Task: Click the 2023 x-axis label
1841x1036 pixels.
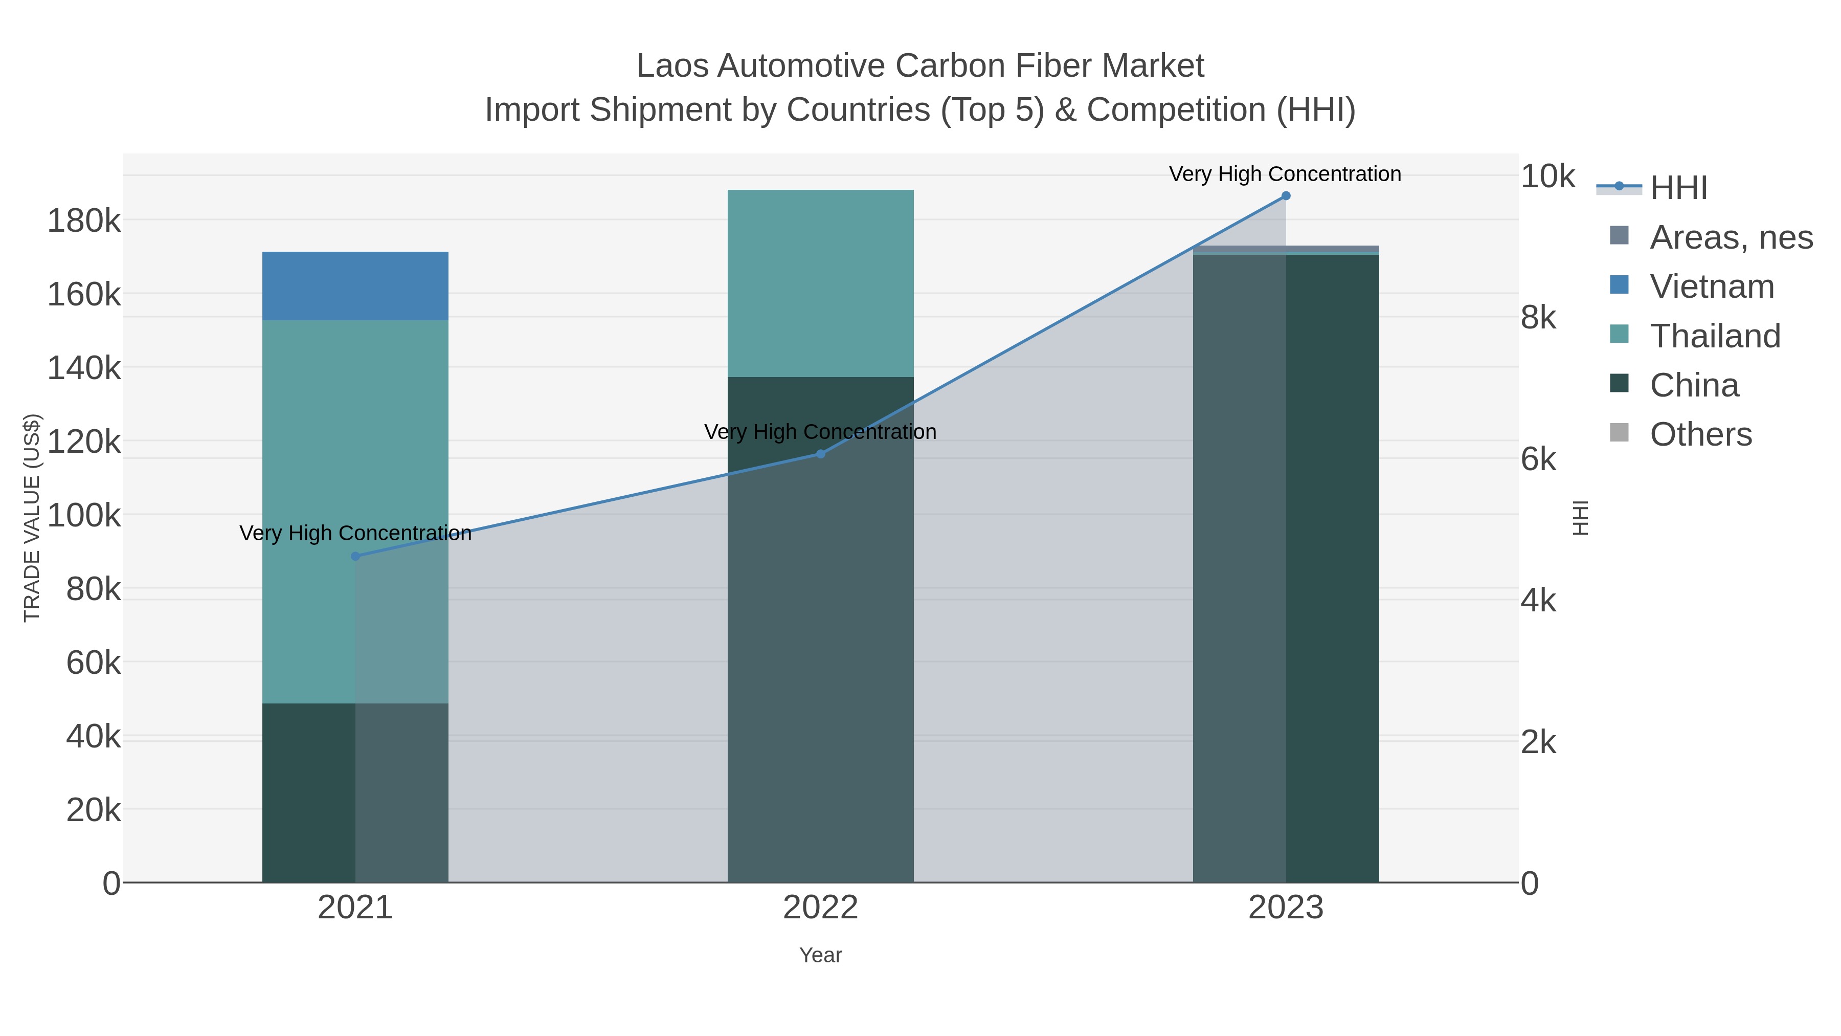Action: [1286, 908]
